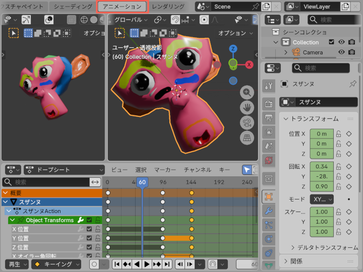Toggle Object Transforms group checkbox
Image resolution: width=363 pixels, height=272 pixels.
click(x=89, y=220)
